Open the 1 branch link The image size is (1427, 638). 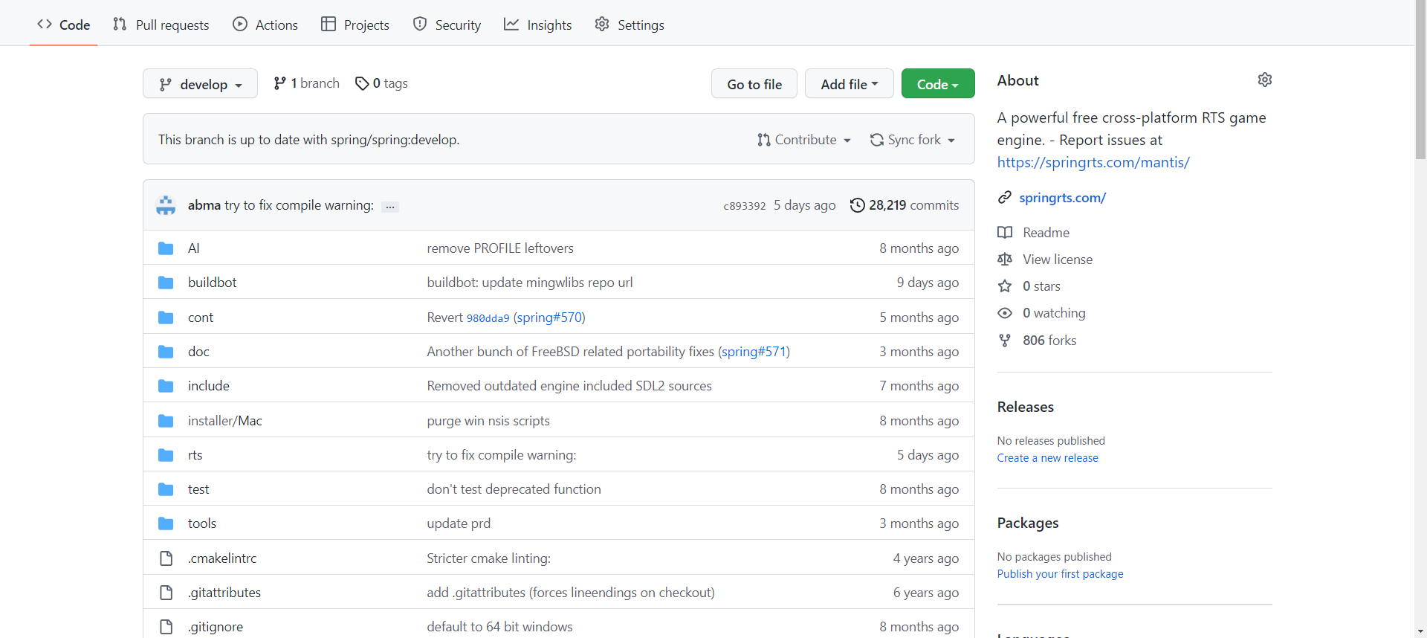pos(307,83)
